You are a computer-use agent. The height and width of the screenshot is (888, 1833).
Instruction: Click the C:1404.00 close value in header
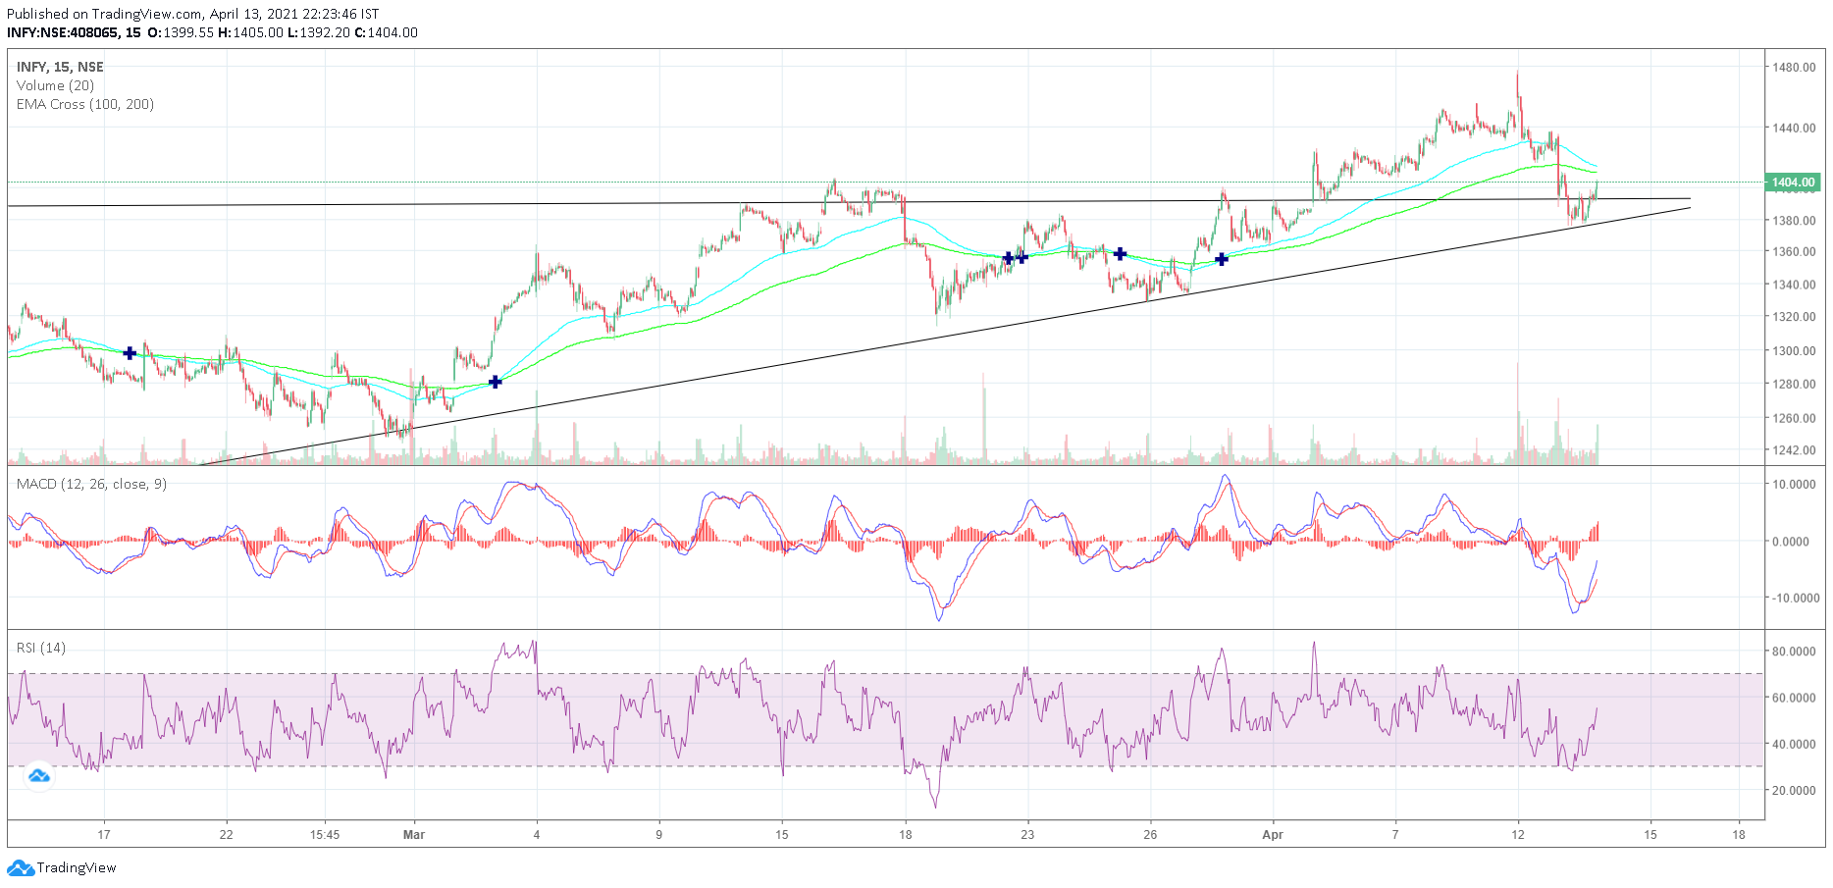(386, 32)
